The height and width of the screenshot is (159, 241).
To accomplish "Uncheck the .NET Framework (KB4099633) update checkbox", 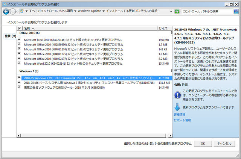I will (19, 78).
